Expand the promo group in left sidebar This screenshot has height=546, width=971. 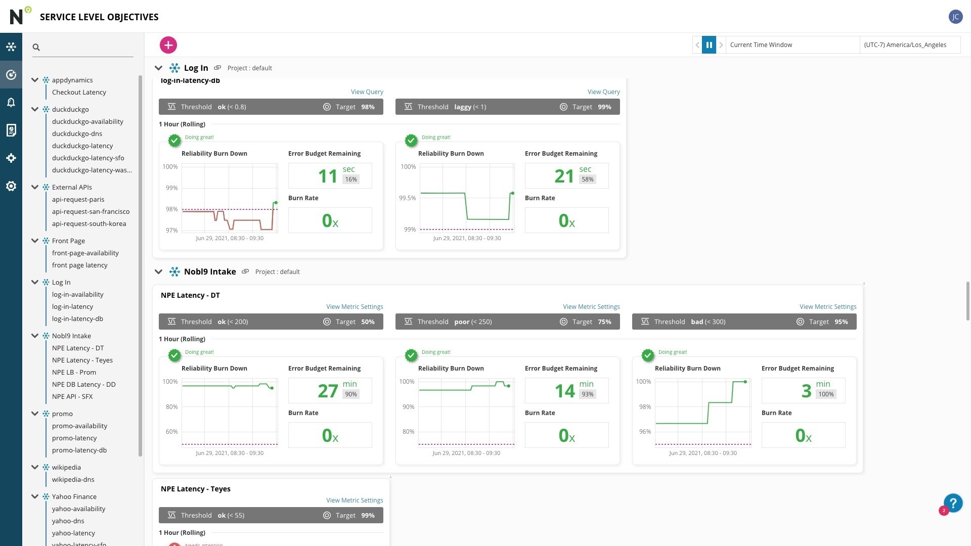click(x=34, y=414)
